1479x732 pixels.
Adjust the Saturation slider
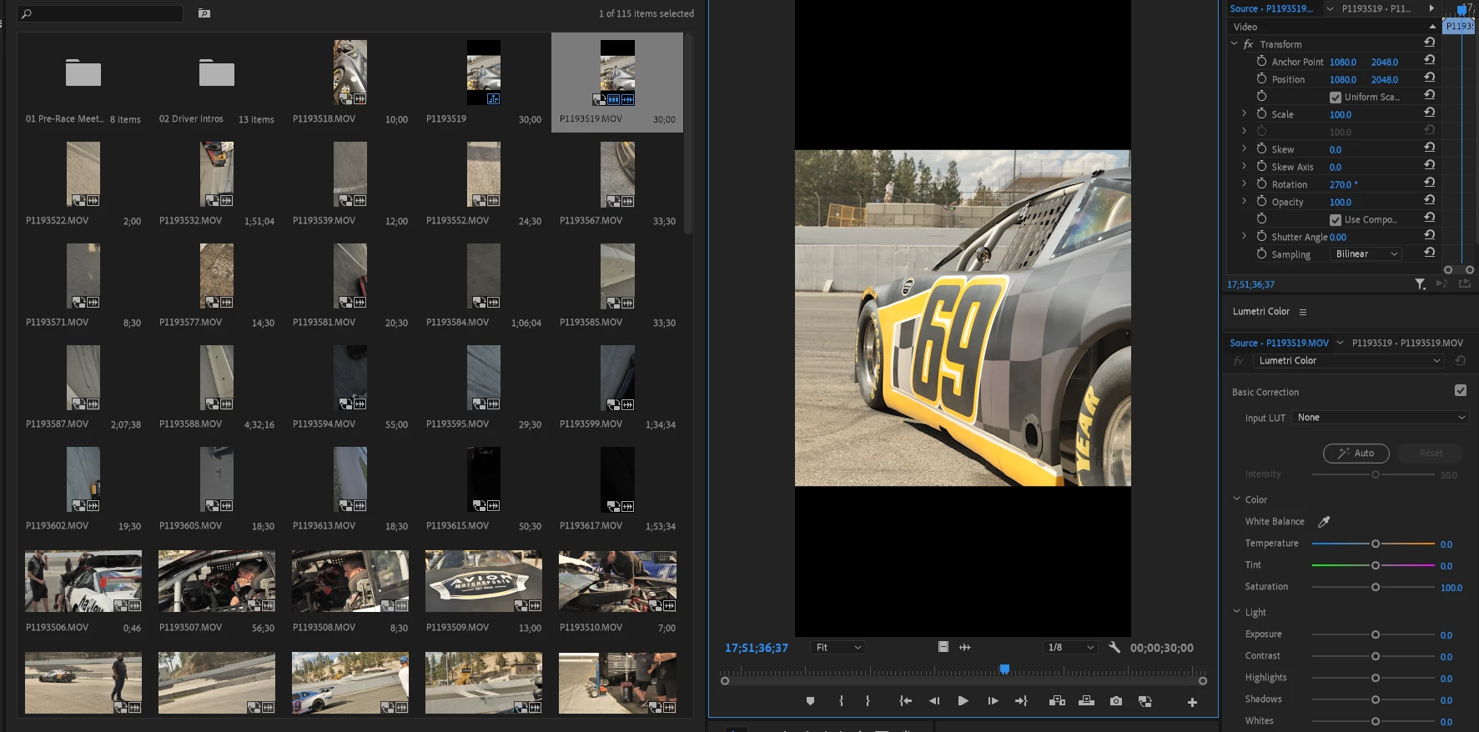click(1375, 587)
